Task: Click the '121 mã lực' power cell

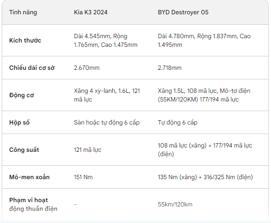Action: (88, 150)
